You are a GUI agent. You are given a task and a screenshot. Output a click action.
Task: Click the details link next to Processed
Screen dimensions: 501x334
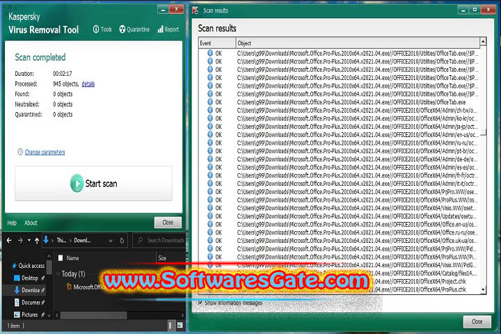click(88, 83)
